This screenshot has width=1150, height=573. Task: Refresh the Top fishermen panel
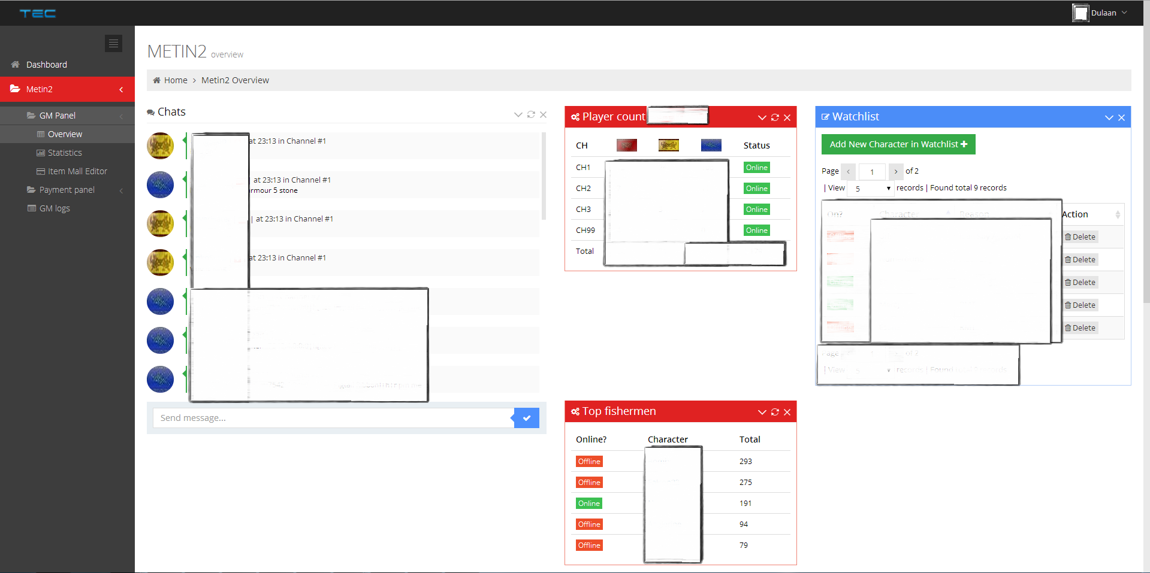pos(775,412)
